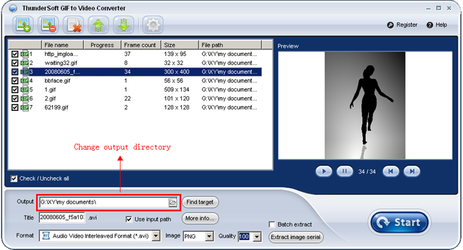Disable the Use input path checkbox

129,219
